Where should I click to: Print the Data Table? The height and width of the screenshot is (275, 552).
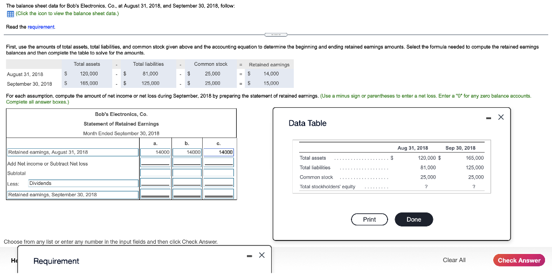point(369,219)
